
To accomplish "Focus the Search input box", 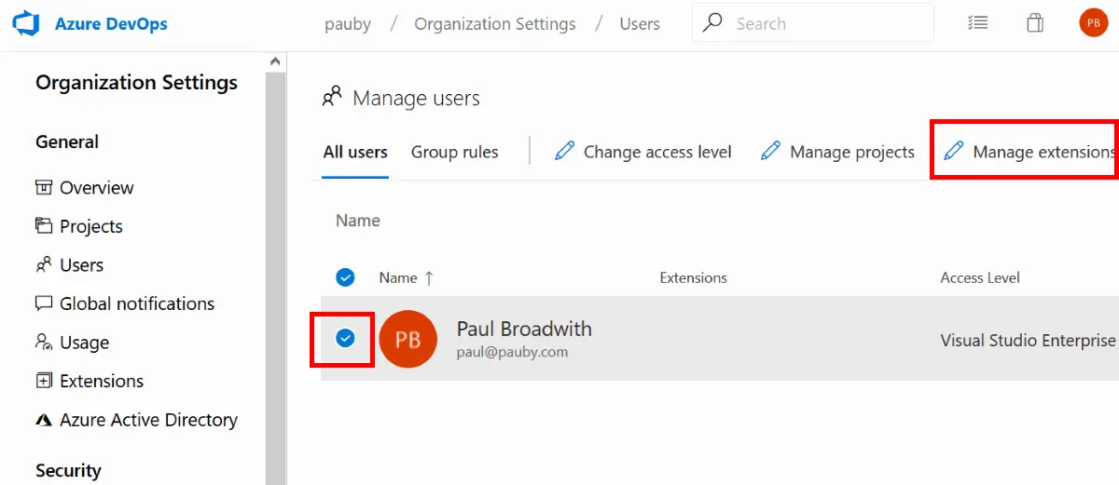I will click(x=813, y=23).
